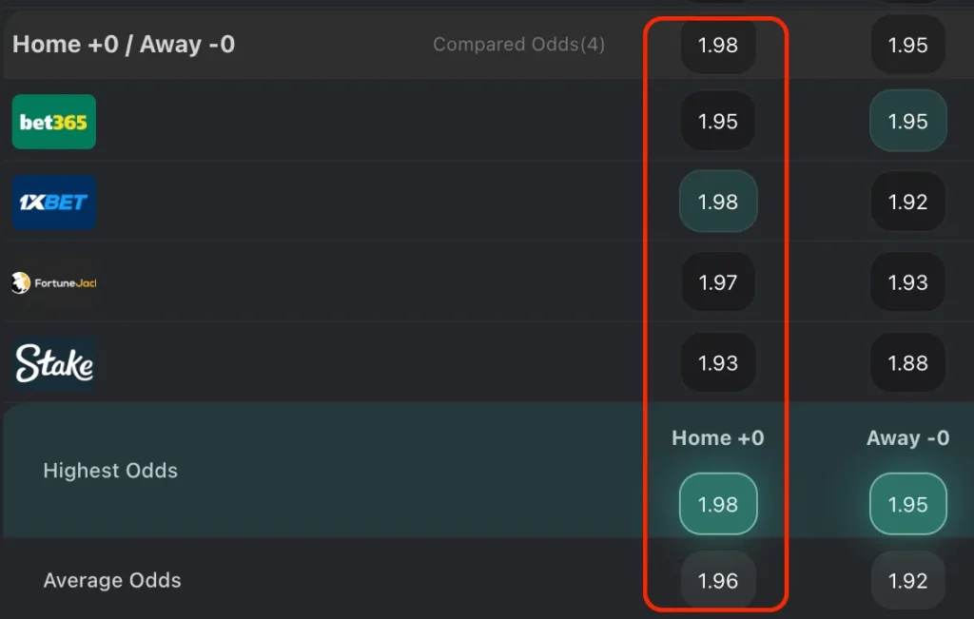This screenshot has height=619, width=974.
Task: Click the highest Home odds 1.98
Action: coord(718,504)
